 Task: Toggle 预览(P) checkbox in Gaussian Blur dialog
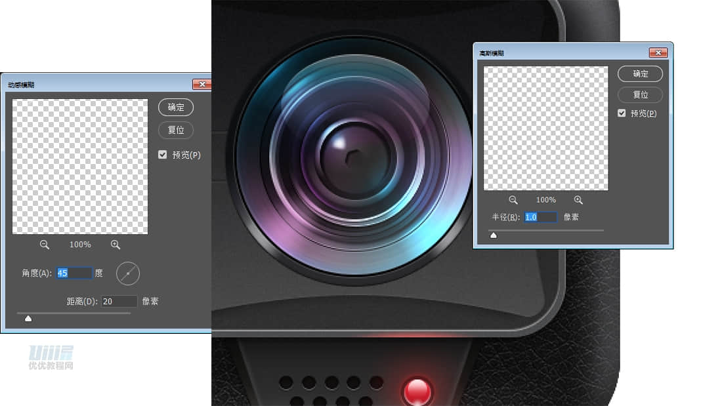pos(622,113)
